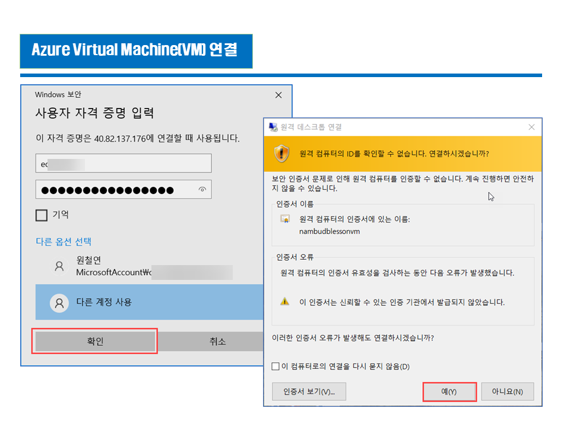Select the 원철연 MicrosoftAccount entry
This screenshot has height=427, width=570.
coord(149,266)
